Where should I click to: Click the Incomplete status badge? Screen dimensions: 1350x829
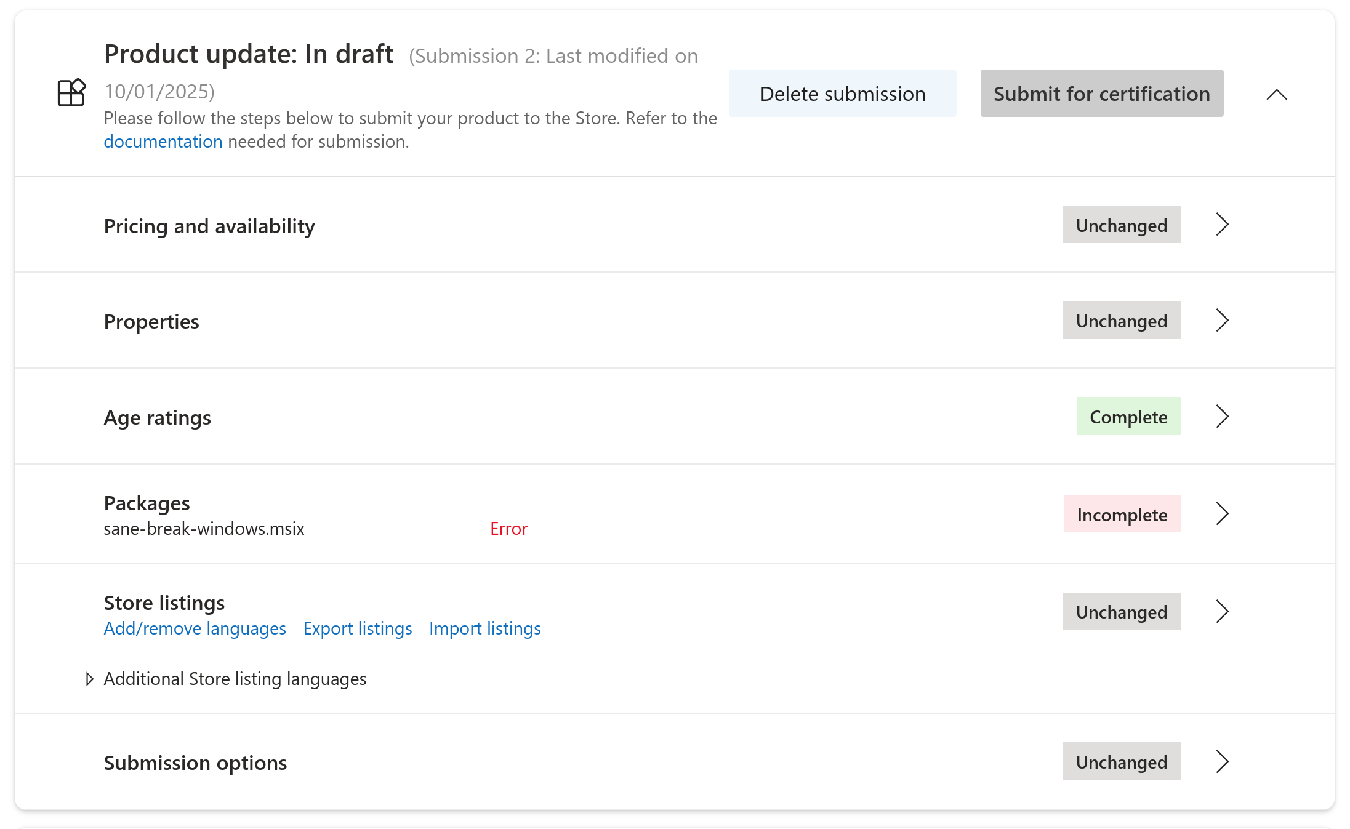[x=1122, y=515]
